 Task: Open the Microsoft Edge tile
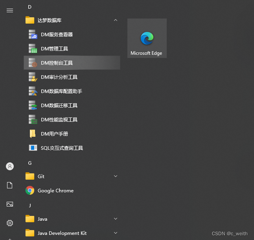coord(147,38)
